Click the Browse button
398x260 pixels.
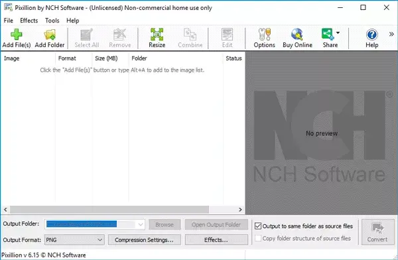click(x=165, y=224)
